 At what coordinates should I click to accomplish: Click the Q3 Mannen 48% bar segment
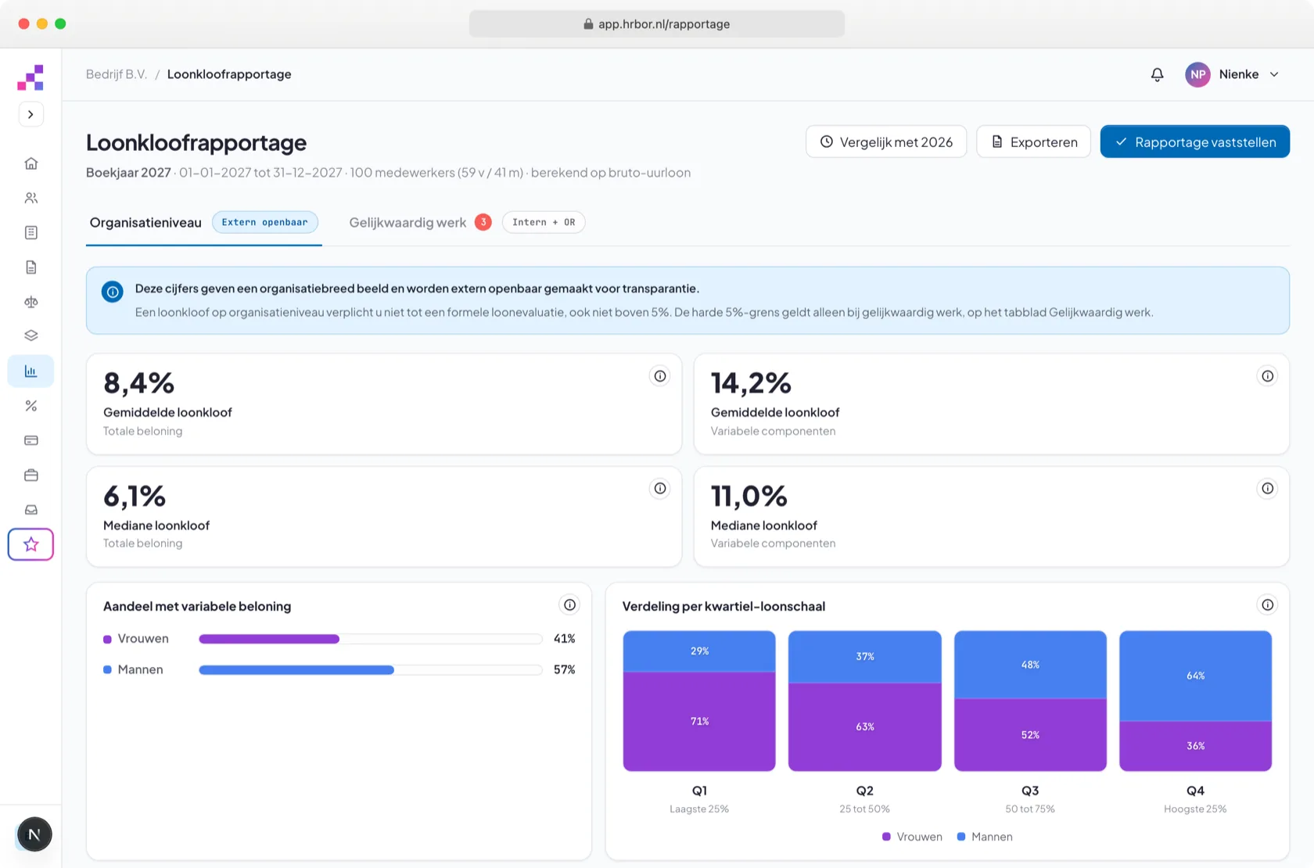coord(1030,665)
